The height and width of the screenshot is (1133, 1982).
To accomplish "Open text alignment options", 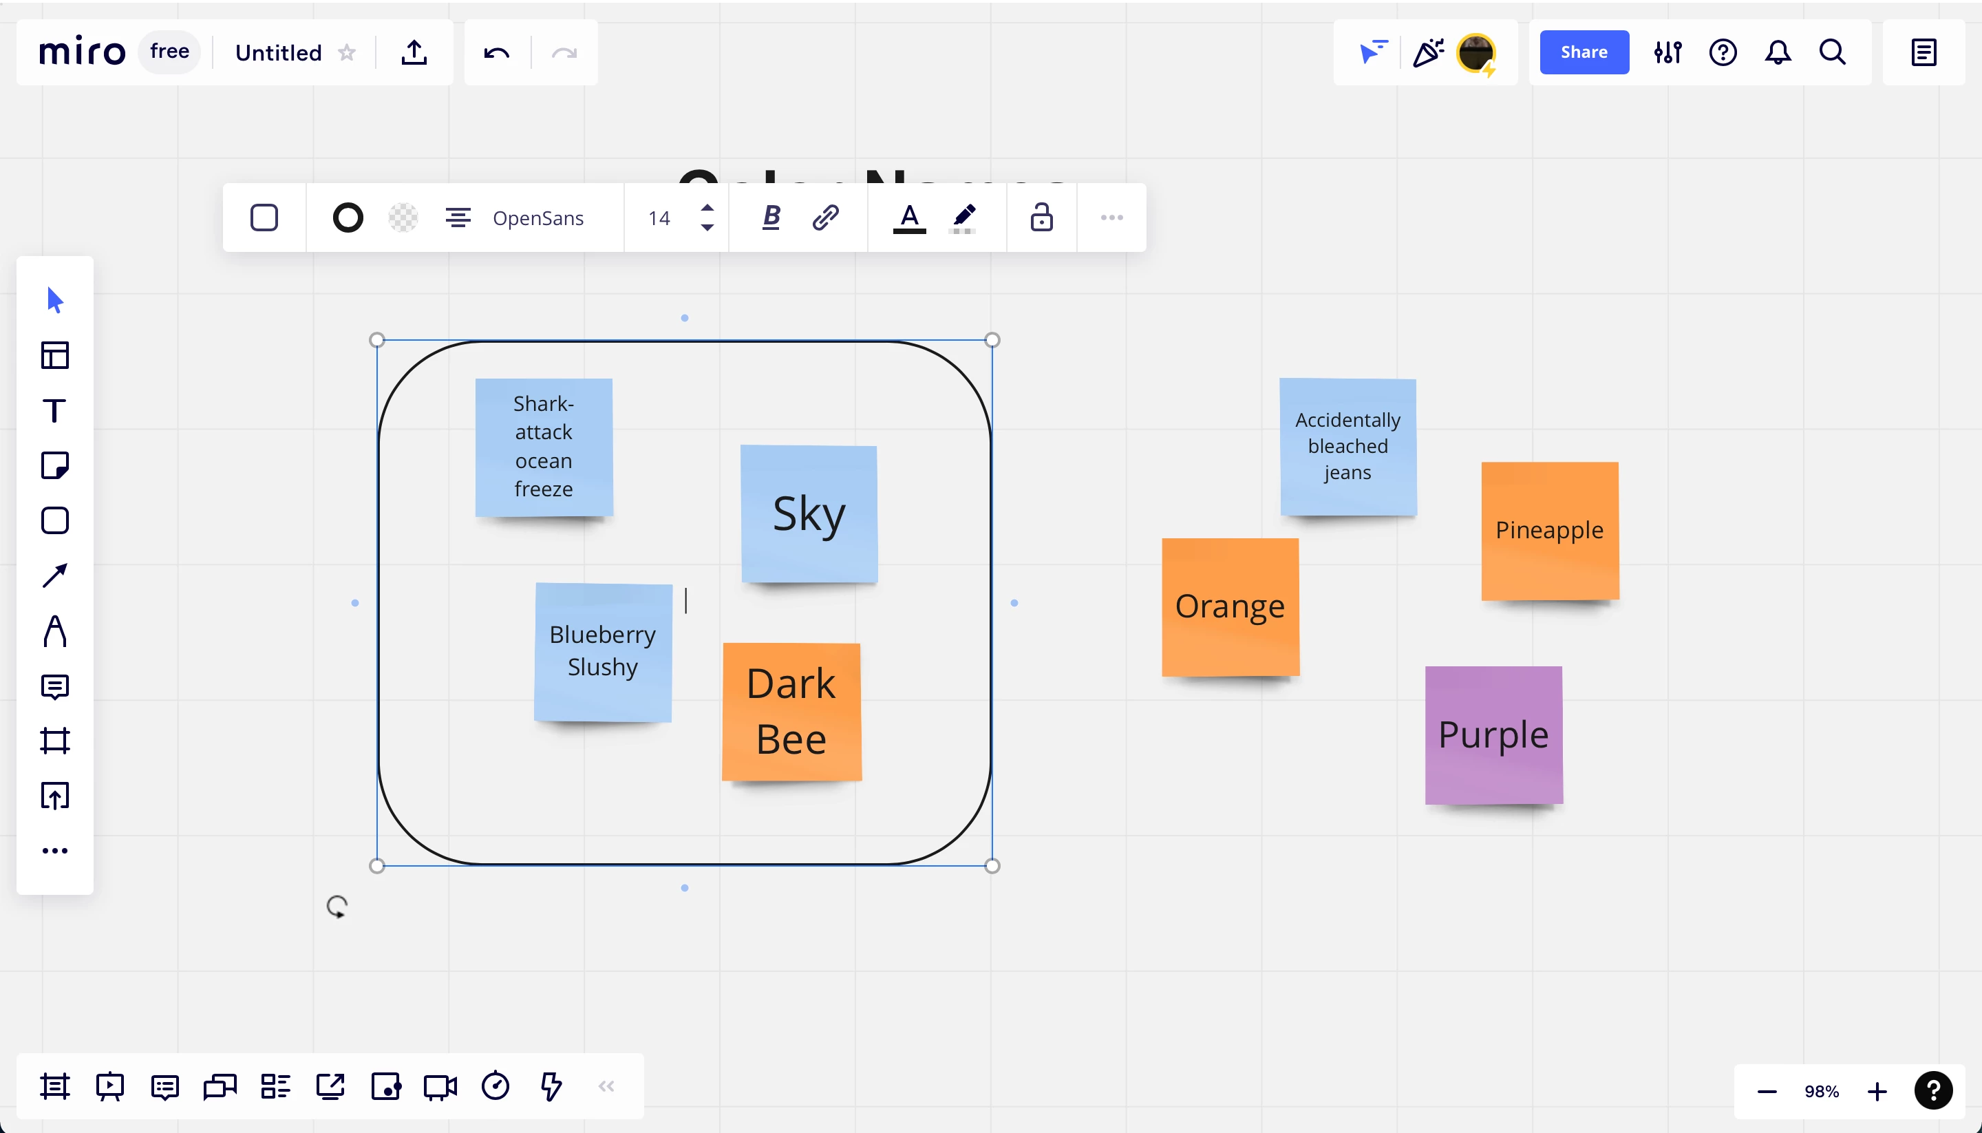I will 458,217.
